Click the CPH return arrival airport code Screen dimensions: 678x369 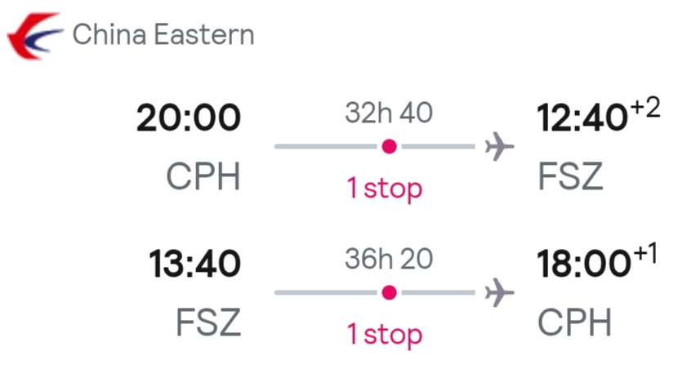(x=574, y=322)
